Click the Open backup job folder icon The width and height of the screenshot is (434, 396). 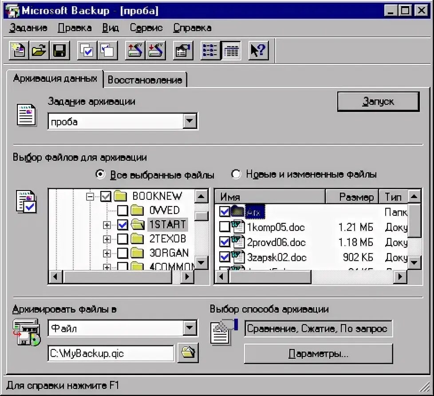(39, 51)
